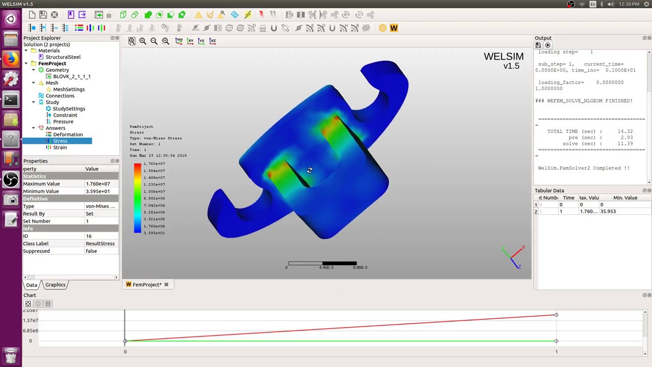The width and height of the screenshot is (652, 367).
Task: Collapse the FemProject tree node
Action: click(26, 63)
